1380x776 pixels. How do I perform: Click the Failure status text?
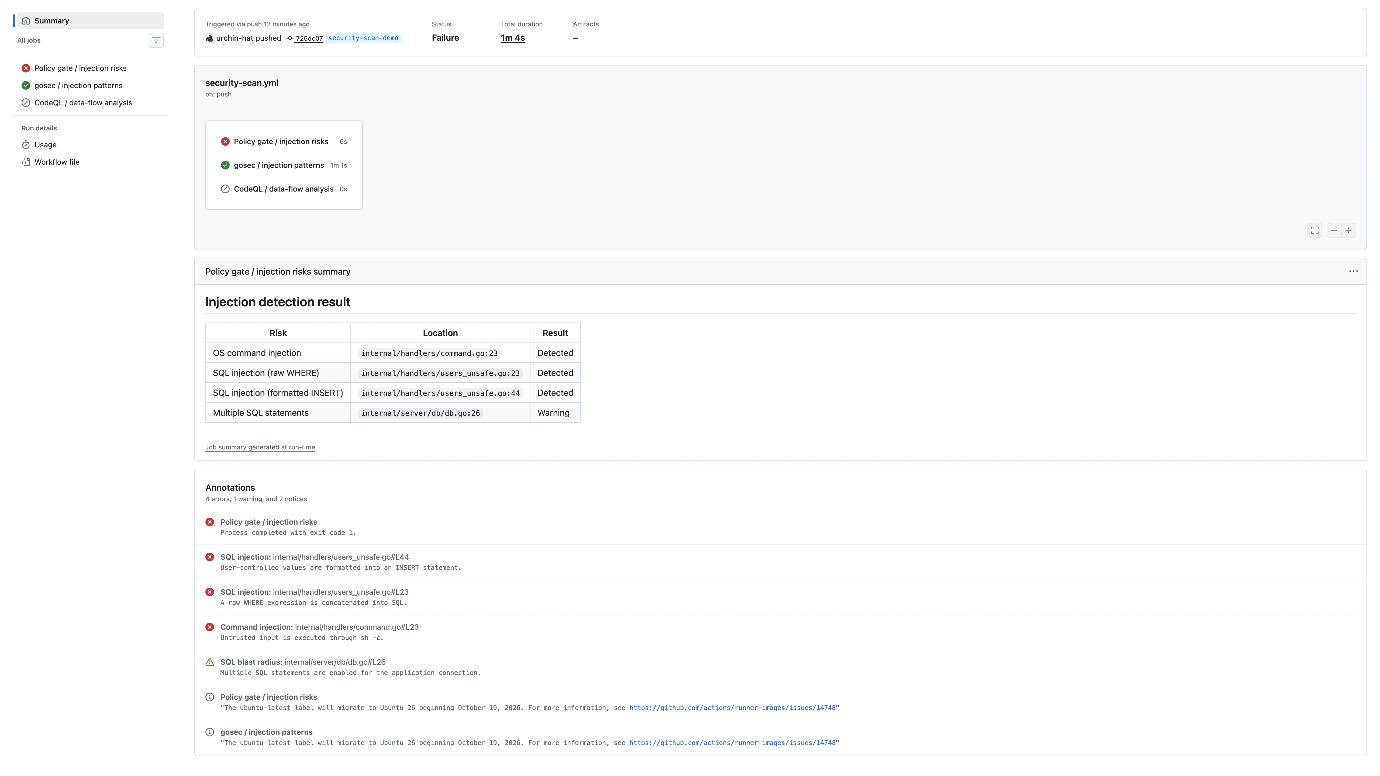[x=445, y=38]
